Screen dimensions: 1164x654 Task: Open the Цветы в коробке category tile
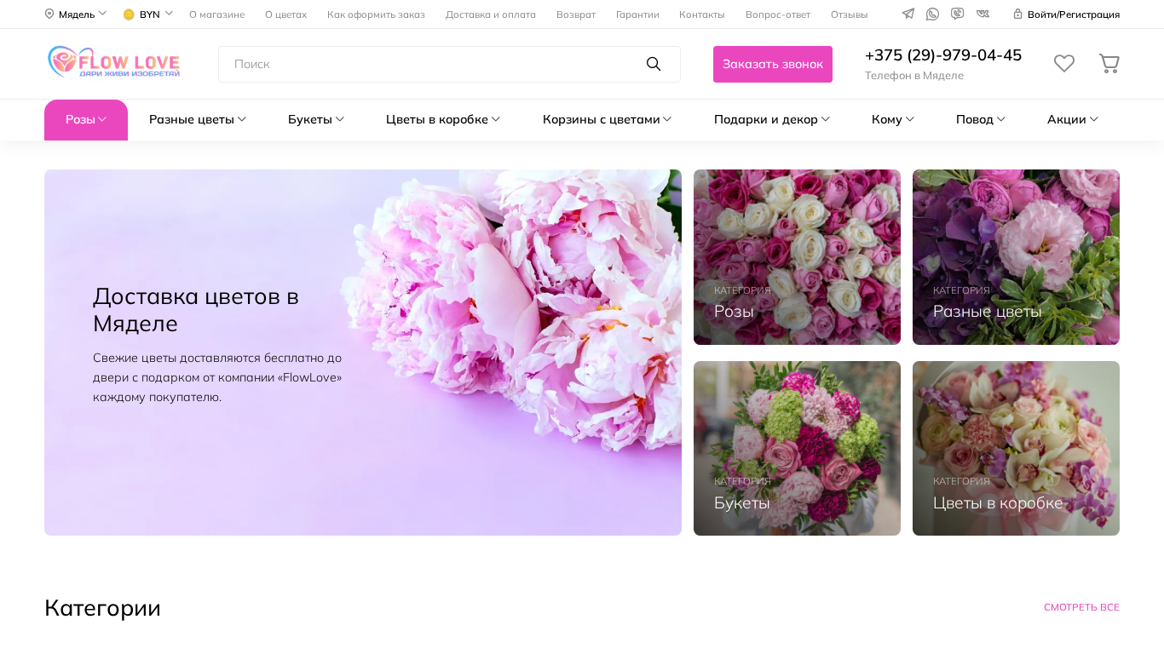(x=1016, y=448)
